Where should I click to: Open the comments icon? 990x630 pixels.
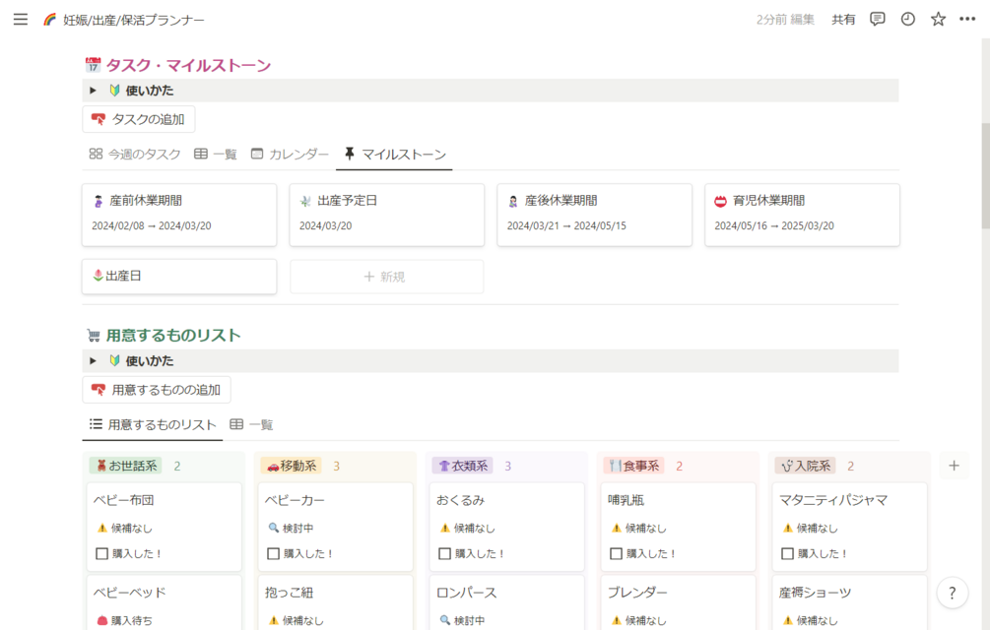tap(877, 20)
